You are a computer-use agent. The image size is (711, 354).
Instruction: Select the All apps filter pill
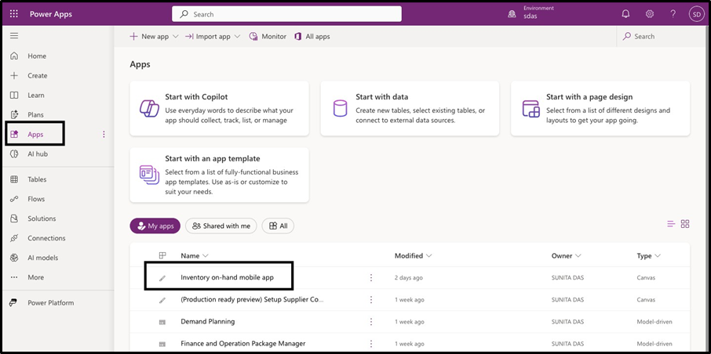tap(278, 226)
